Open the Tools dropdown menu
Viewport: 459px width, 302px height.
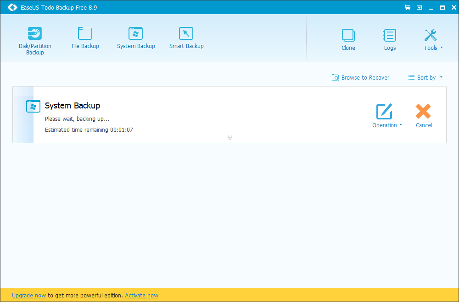pos(433,40)
